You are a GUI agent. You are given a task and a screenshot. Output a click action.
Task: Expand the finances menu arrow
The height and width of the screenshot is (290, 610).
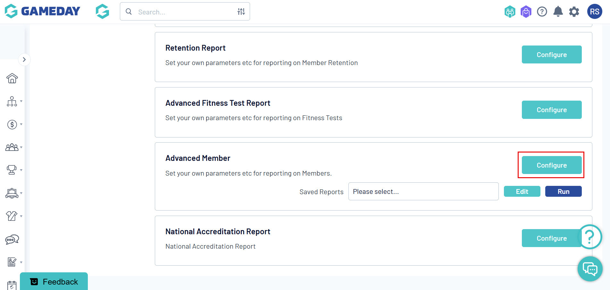tap(21, 124)
